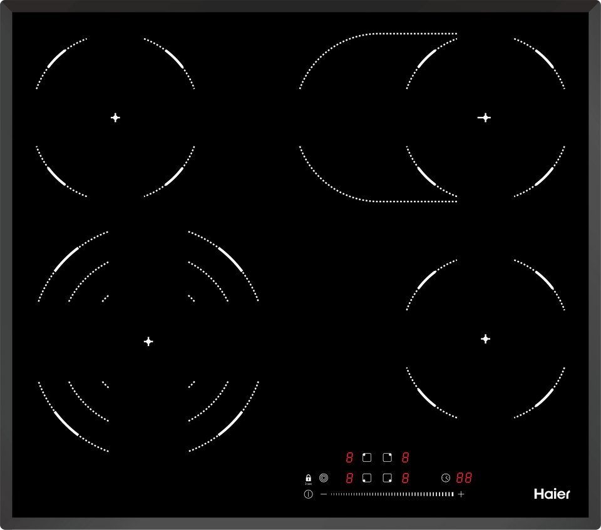Tap the timer clock icon
The height and width of the screenshot is (530, 601).
pyautogui.click(x=445, y=478)
